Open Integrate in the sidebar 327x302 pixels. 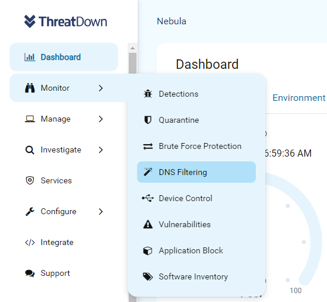pos(57,242)
